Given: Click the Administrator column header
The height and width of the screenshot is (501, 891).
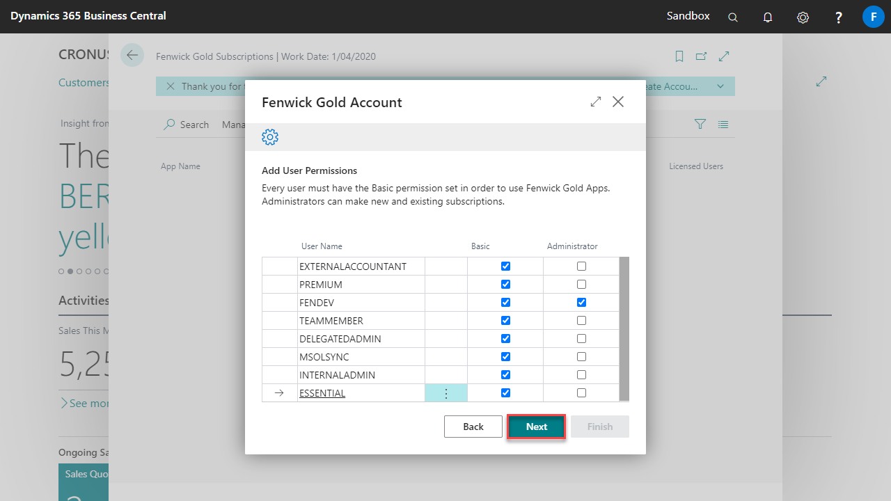Looking at the screenshot, I should [572, 246].
